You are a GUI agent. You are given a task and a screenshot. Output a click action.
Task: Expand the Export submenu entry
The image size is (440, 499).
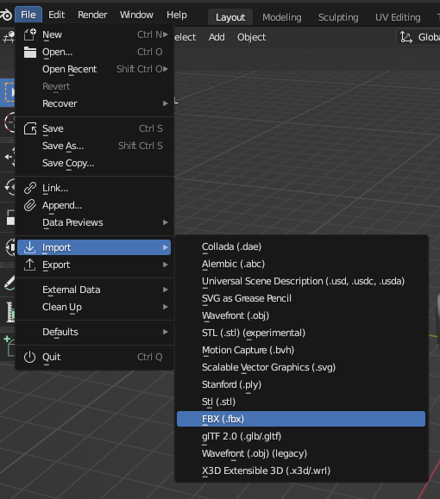[x=94, y=265]
